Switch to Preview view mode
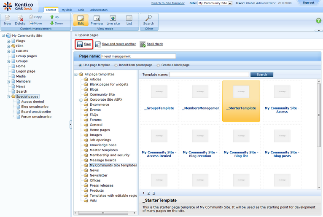This screenshot has height=217, width=323. (x=97, y=20)
